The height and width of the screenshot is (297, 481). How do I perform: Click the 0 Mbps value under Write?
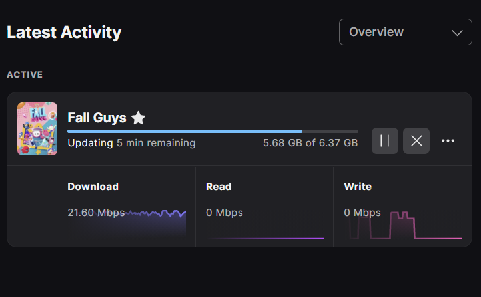362,213
